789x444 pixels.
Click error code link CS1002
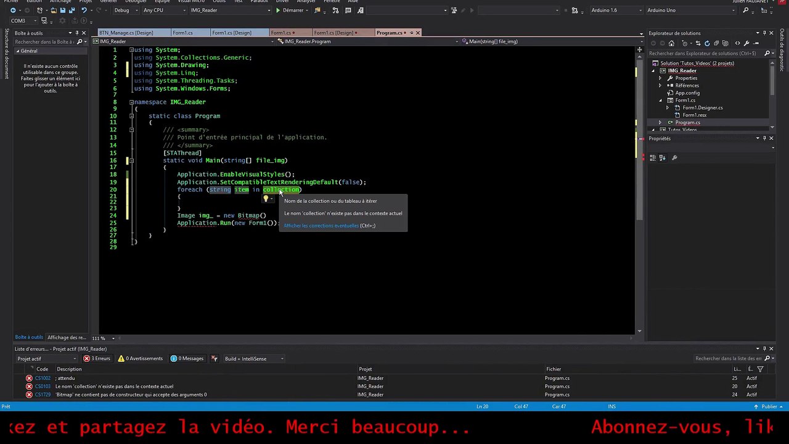[43, 378]
